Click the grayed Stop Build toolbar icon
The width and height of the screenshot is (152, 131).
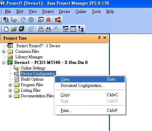(56, 29)
